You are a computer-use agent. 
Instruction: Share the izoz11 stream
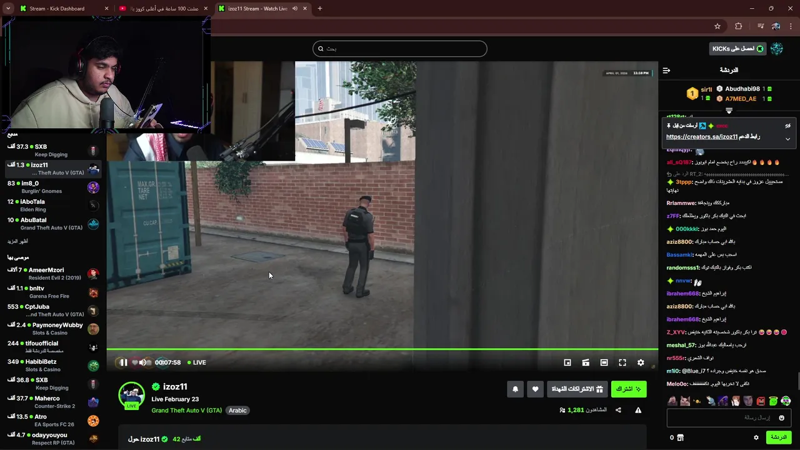(618, 410)
